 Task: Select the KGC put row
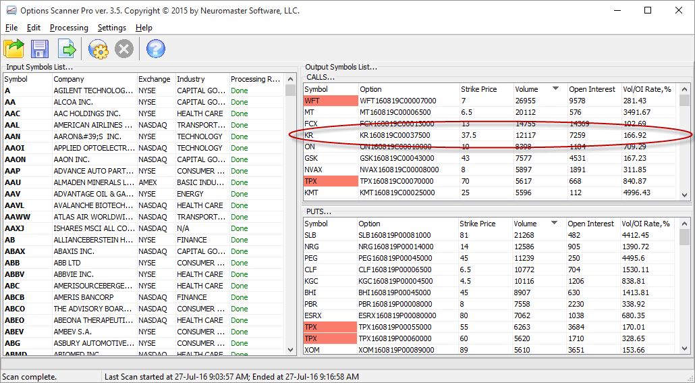tap(491, 282)
